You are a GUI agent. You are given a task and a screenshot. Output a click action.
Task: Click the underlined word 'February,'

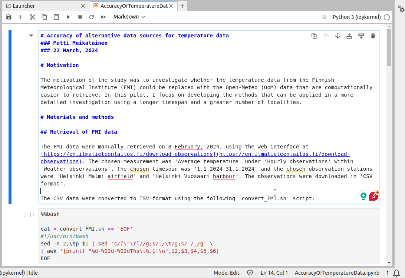189,147
